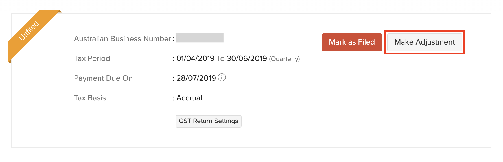This screenshot has width=503, height=162.
Task: Click the colon before the Accrual value
Action: [x=173, y=98]
